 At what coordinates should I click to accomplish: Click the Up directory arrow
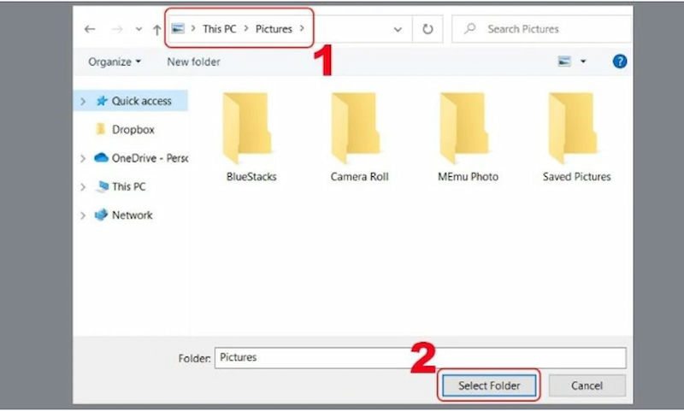156,29
